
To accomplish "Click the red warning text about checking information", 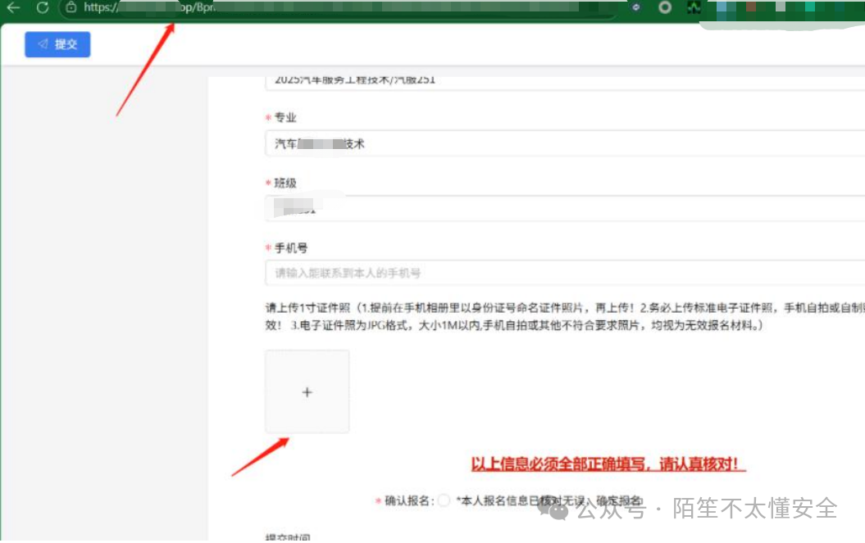I will point(607,464).
